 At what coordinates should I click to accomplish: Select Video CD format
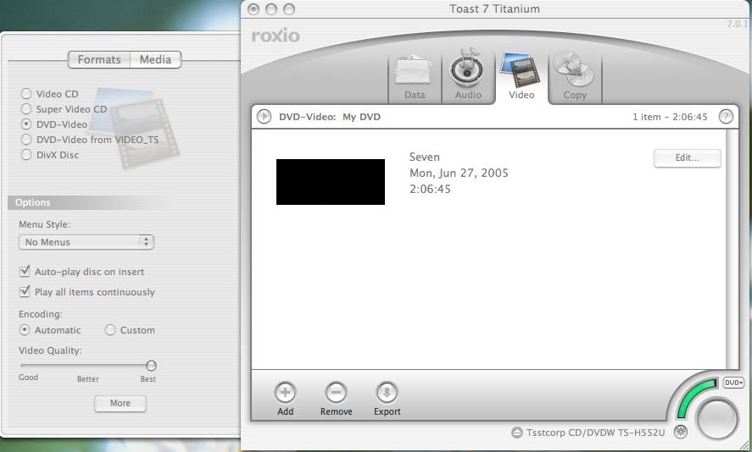pos(26,93)
